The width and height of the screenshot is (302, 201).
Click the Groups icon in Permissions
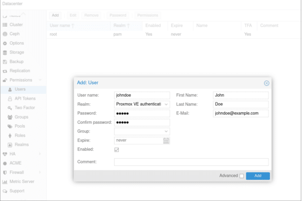[10, 117]
